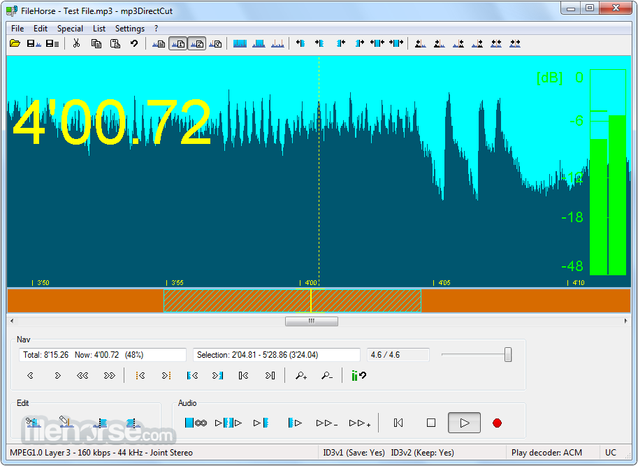Screen dimensions: 638x466
Task: Click the horizontal scrollbar thumb below the overview
Action: [x=312, y=321]
